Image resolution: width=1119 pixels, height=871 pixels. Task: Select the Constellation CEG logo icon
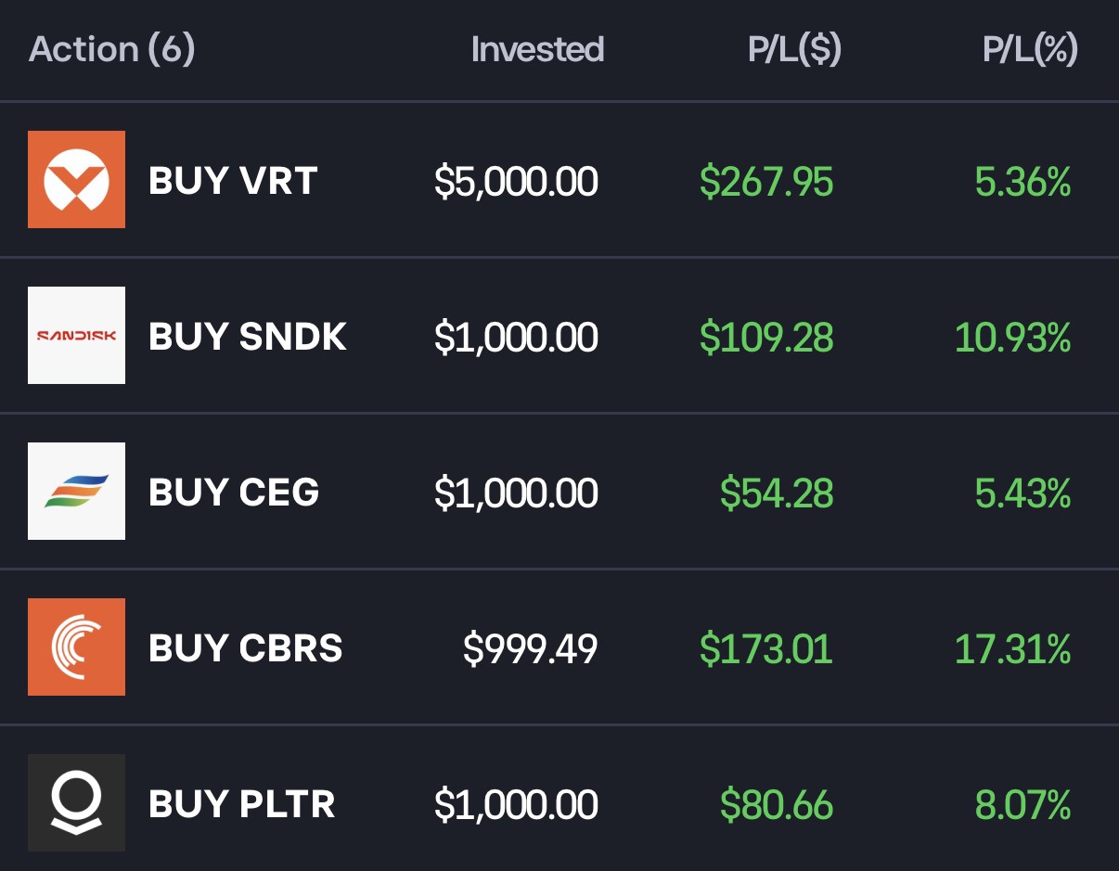coord(76,491)
